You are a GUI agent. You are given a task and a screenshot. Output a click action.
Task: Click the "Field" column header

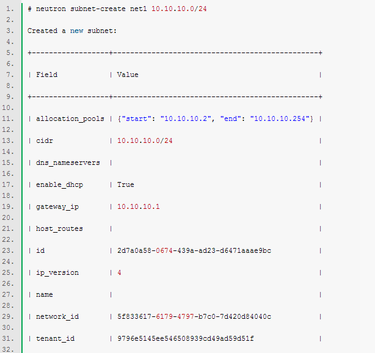click(x=46, y=75)
